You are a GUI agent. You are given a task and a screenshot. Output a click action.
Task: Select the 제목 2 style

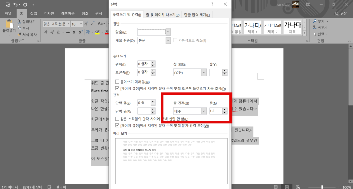[x=272, y=28]
